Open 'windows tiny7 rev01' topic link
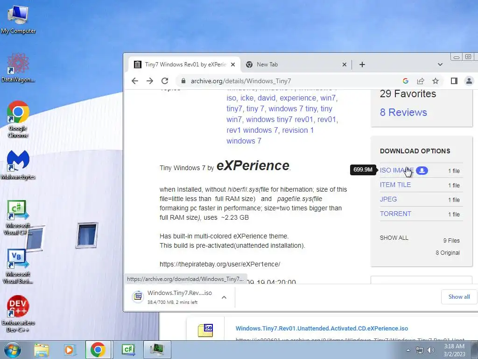Screen dimensions: 478x359 (280, 119)
